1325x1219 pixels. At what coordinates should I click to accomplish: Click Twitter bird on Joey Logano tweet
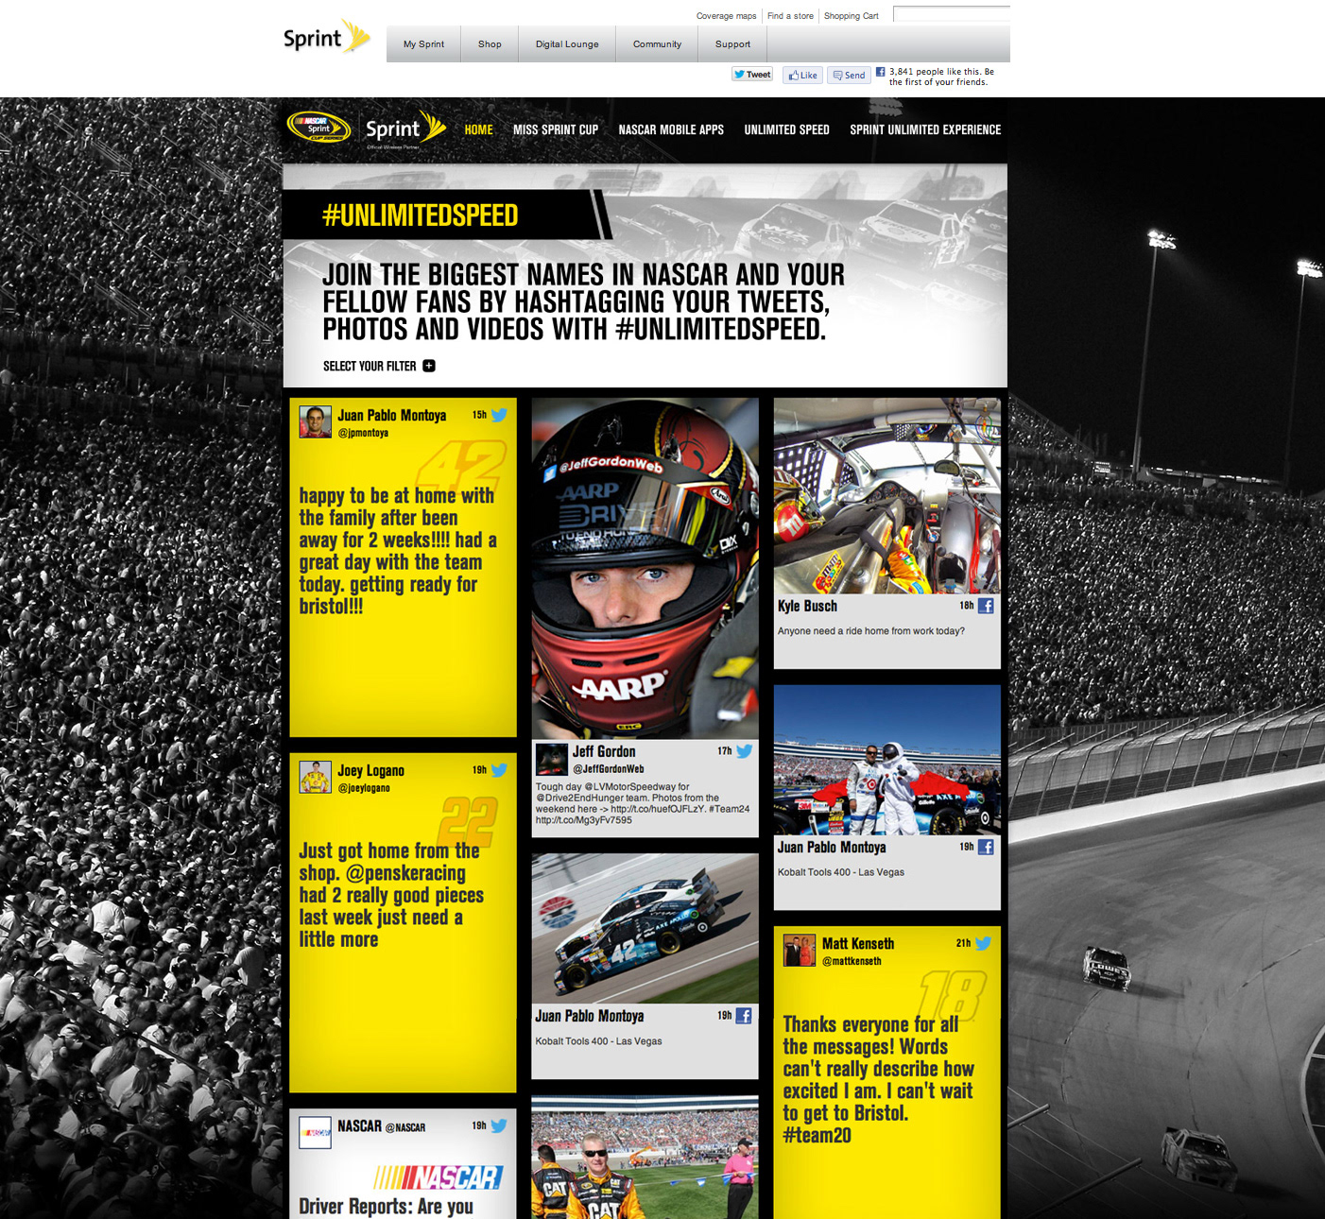point(499,770)
